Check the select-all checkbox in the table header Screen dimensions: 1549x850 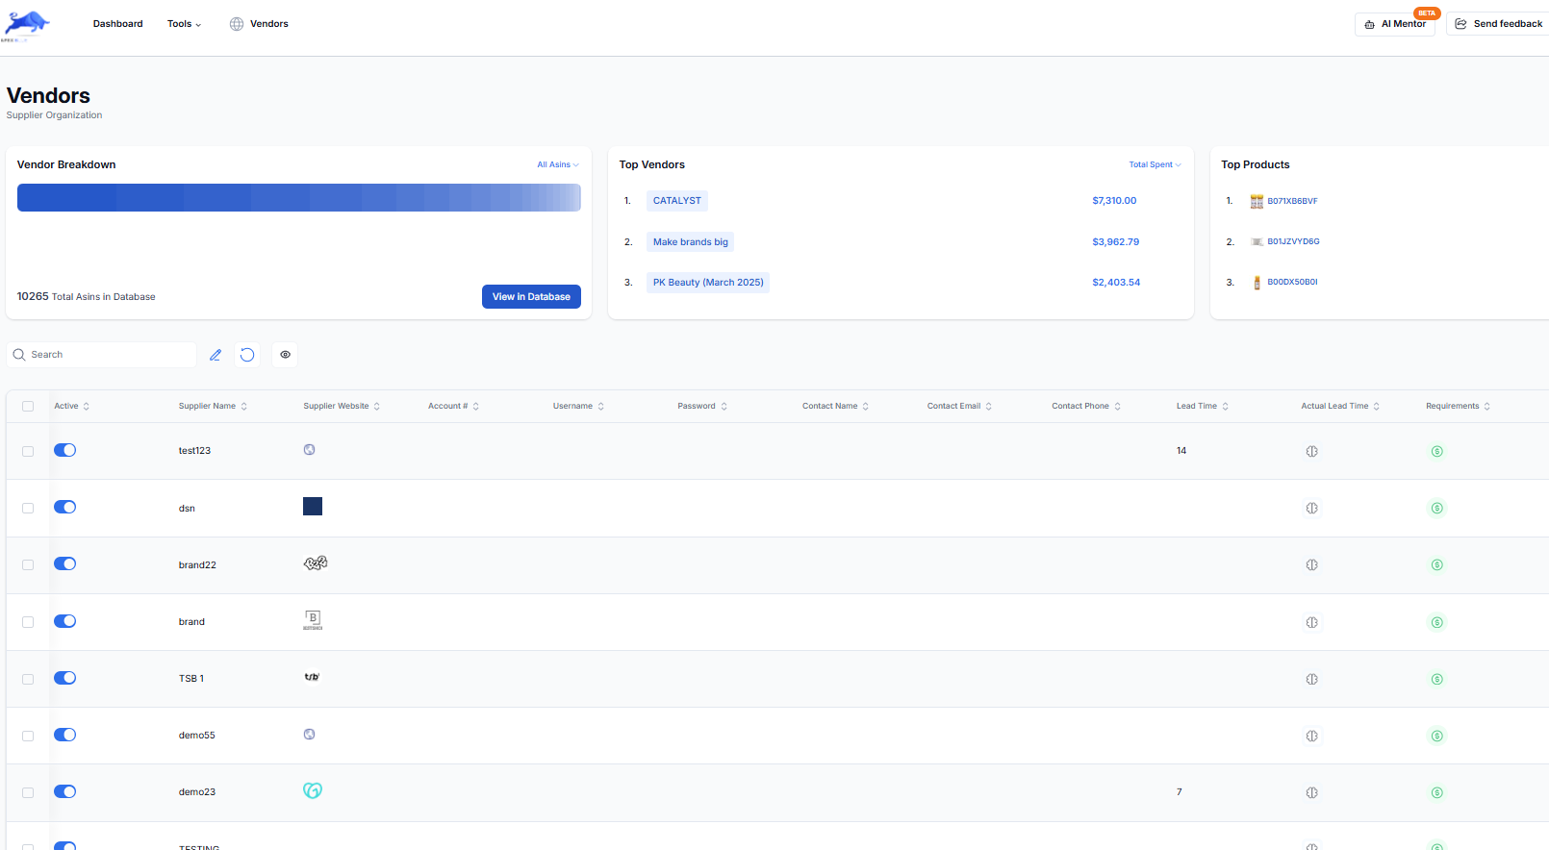(x=28, y=406)
